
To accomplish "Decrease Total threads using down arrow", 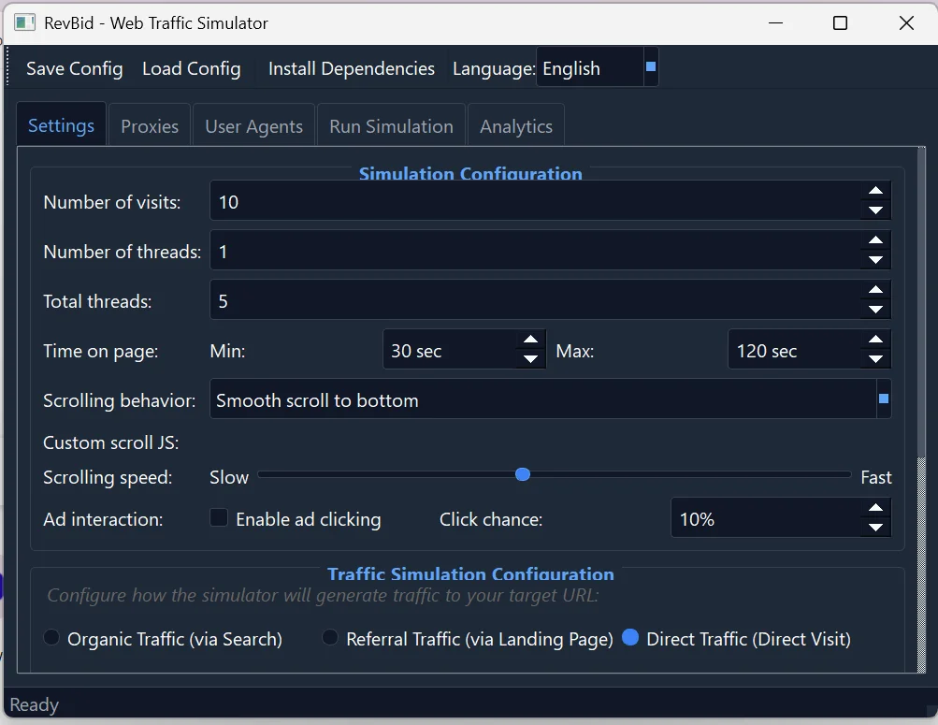I will click(875, 311).
